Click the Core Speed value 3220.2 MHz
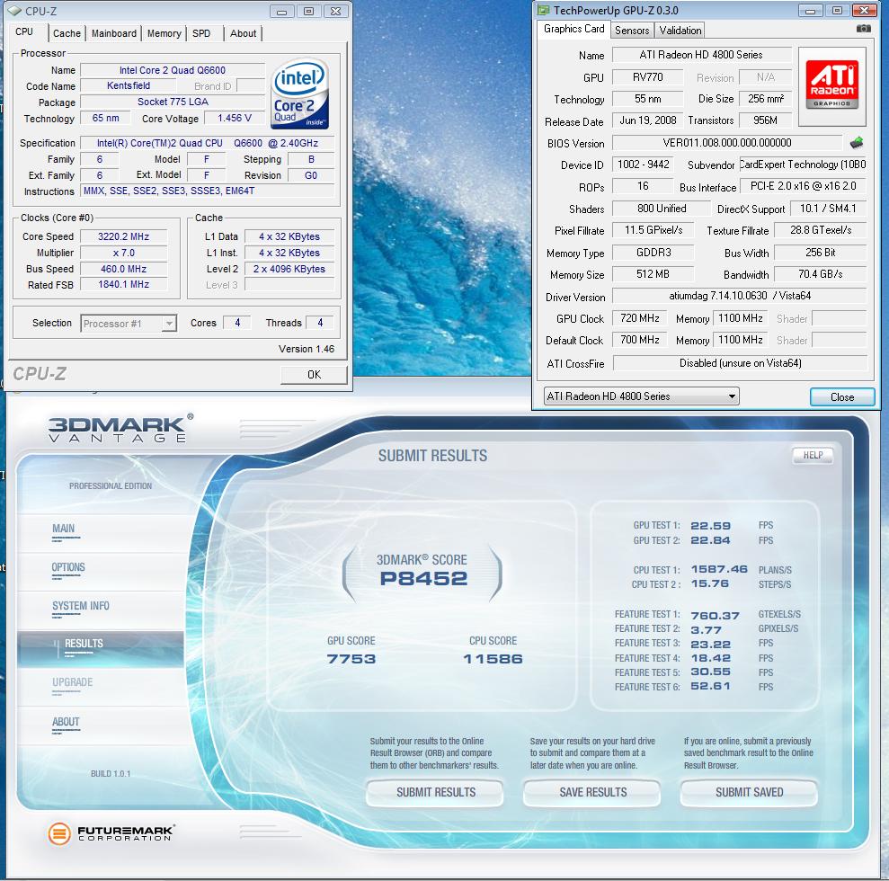 (x=124, y=236)
